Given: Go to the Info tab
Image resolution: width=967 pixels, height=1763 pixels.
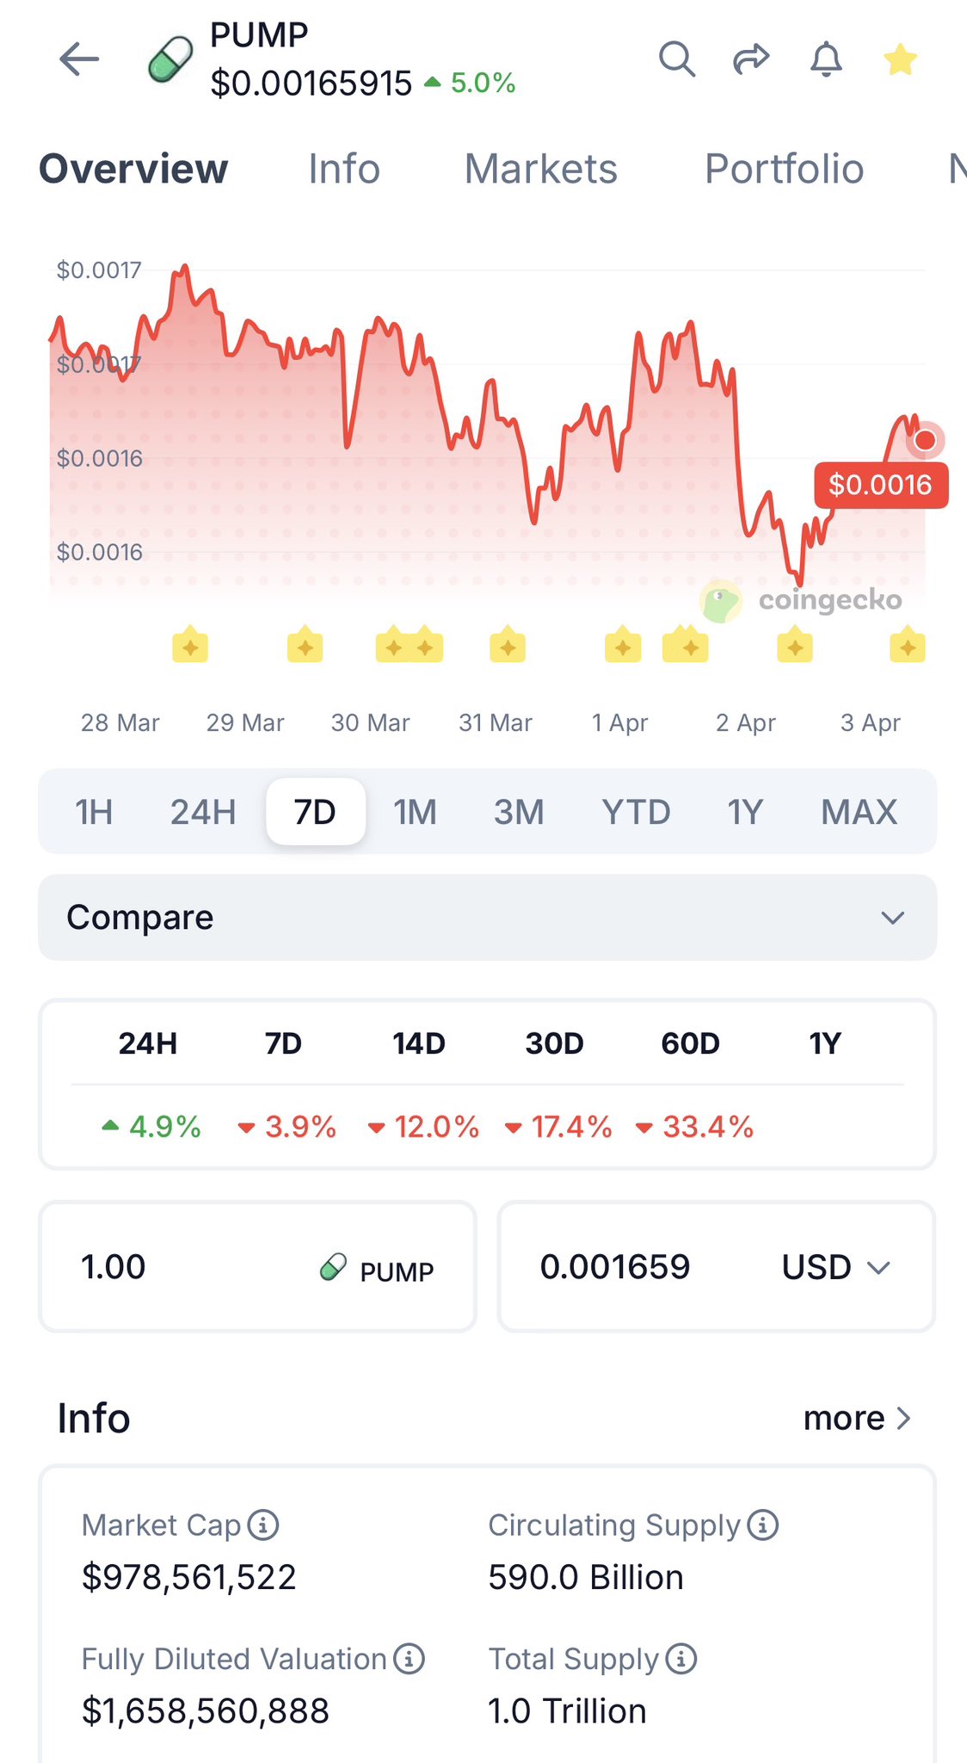Looking at the screenshot, I should click(344, 169).
